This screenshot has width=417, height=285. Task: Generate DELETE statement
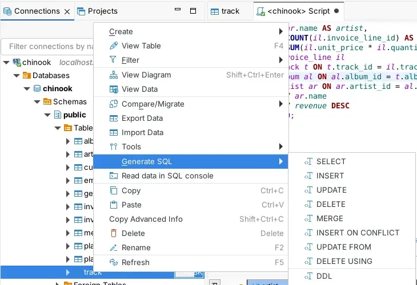tap(352, 204)
